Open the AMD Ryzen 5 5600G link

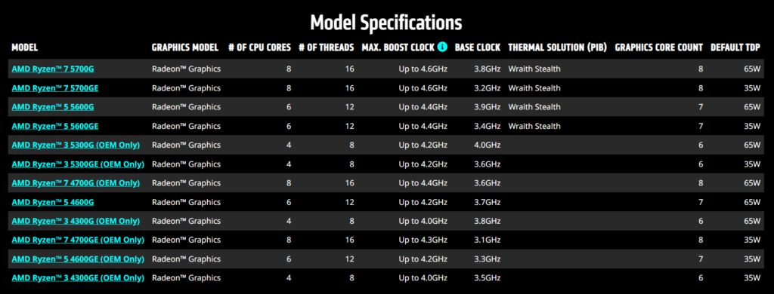[x=53, y=107]
